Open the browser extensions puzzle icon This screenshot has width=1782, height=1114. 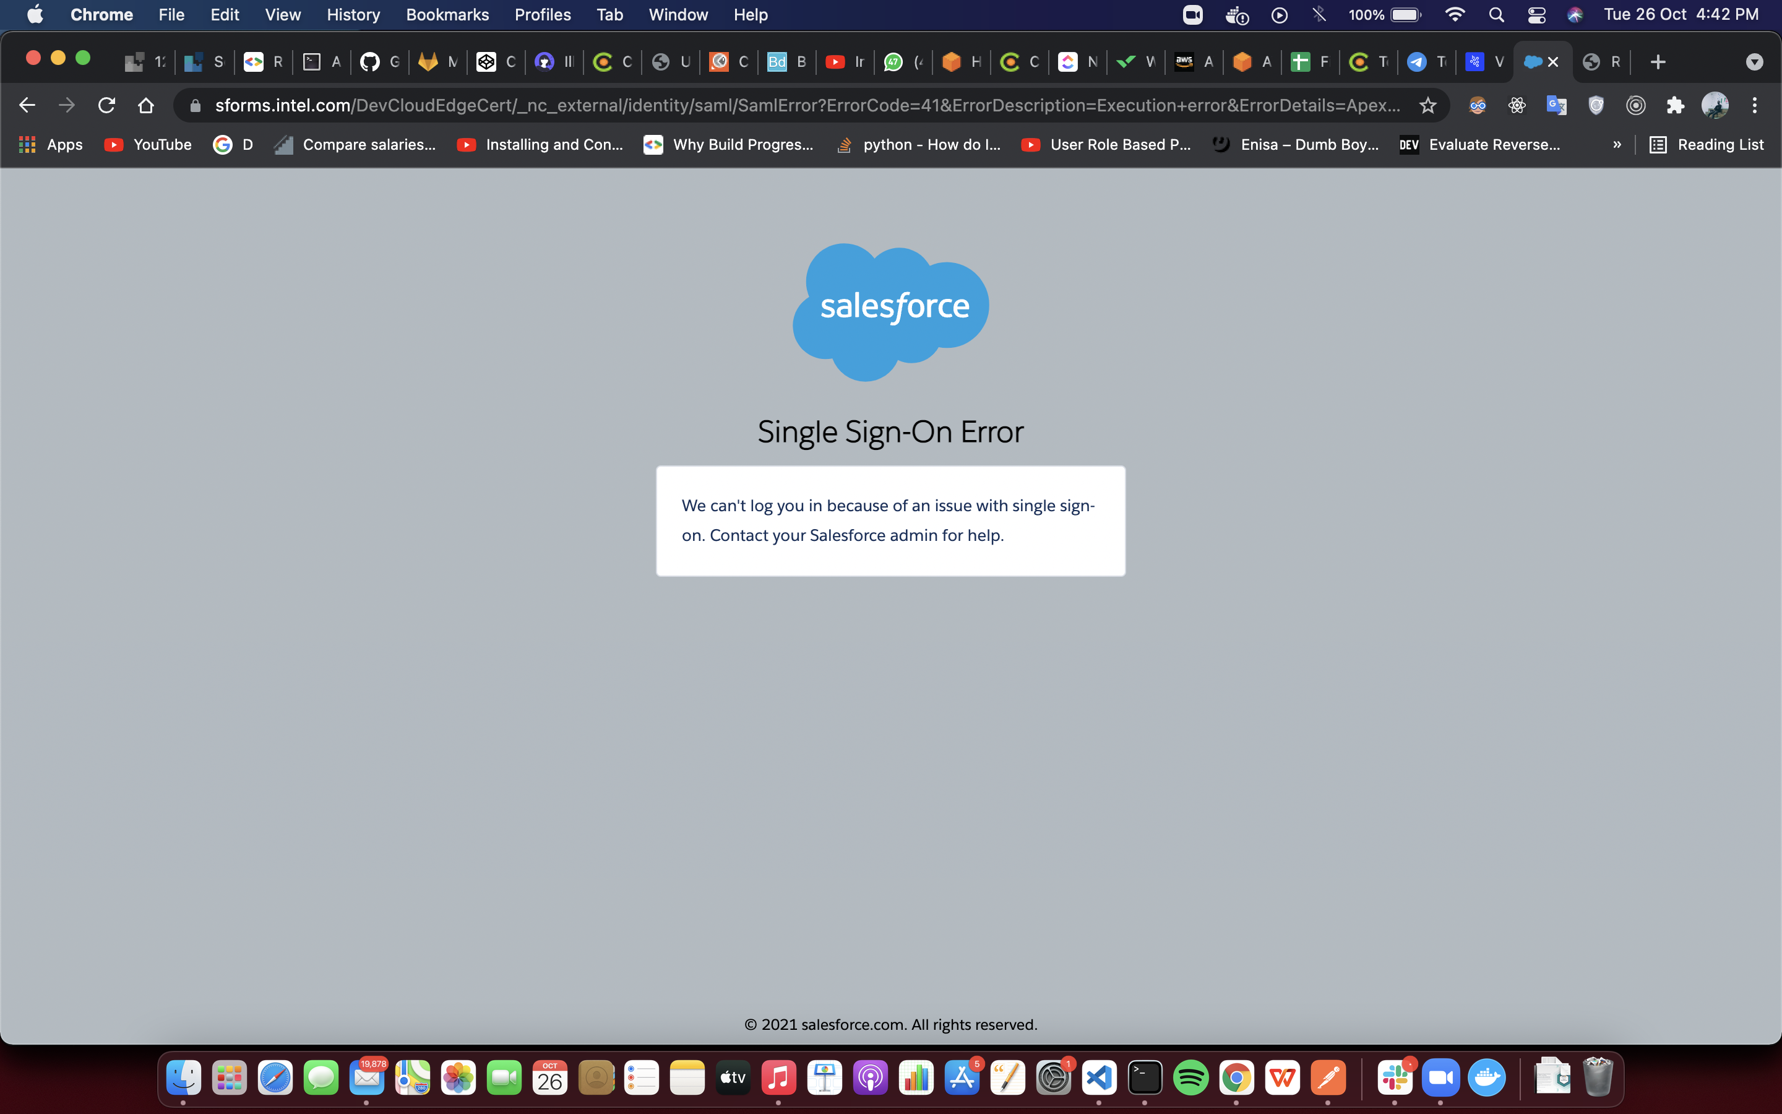1675,105
